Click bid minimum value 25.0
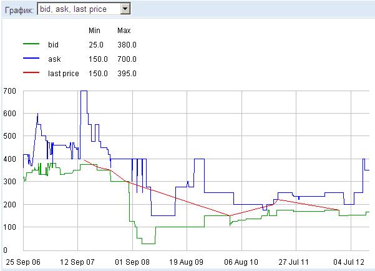 96,45
